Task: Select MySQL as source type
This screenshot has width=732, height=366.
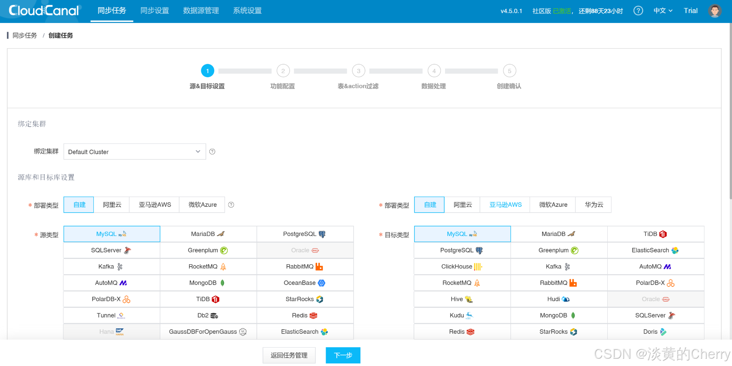Action: (x=112, y=234)
